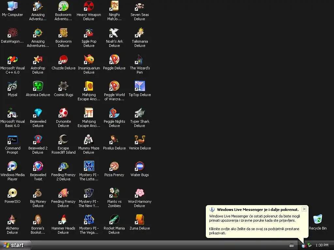
Task: Launch Insaniquarium Deluxe fish icon
Action: pos(89,59)
